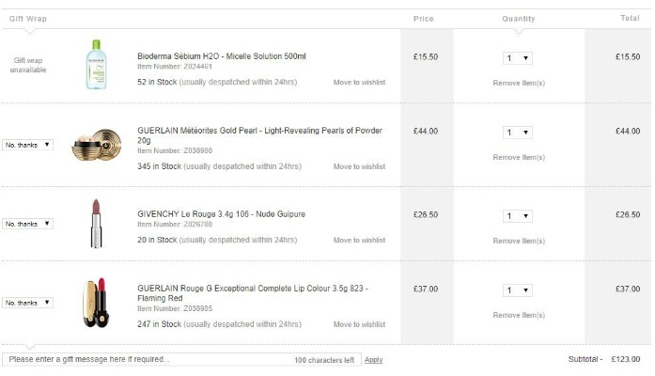Select gift wrap option for GIVENCHY Le Rouge
The width and height of the screenshot is (655, 376).
pyautogui.click(x=27, y=224)
